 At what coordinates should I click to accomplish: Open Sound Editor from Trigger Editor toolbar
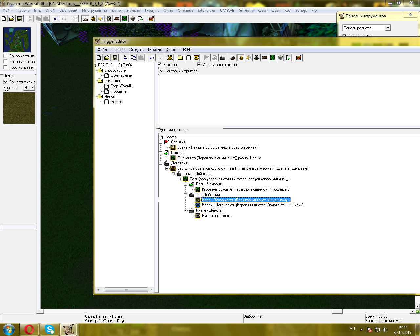click(249, 58)
